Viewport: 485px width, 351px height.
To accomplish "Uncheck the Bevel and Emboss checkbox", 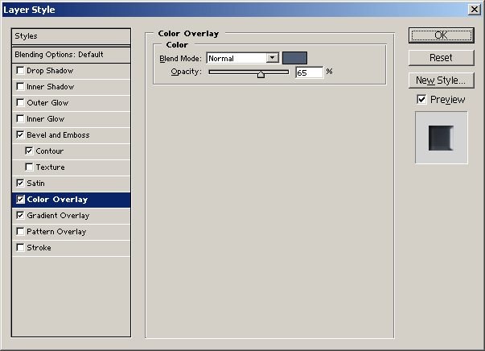I will 20,135.
